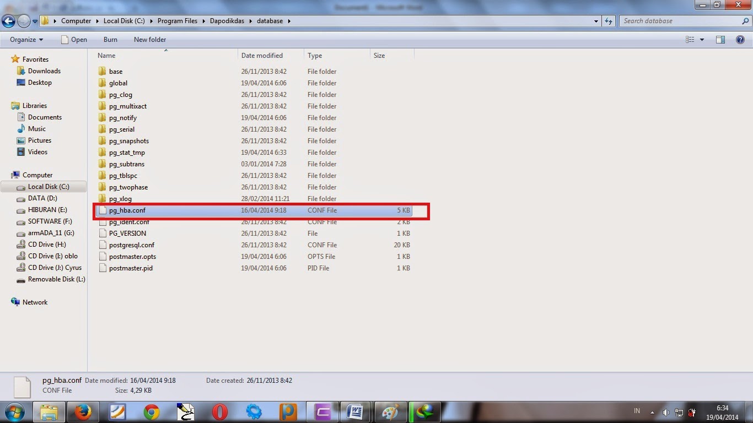Select the pg_hba.conf file name
The width and height of the screenshot is (753, 423).
(127, 210)
